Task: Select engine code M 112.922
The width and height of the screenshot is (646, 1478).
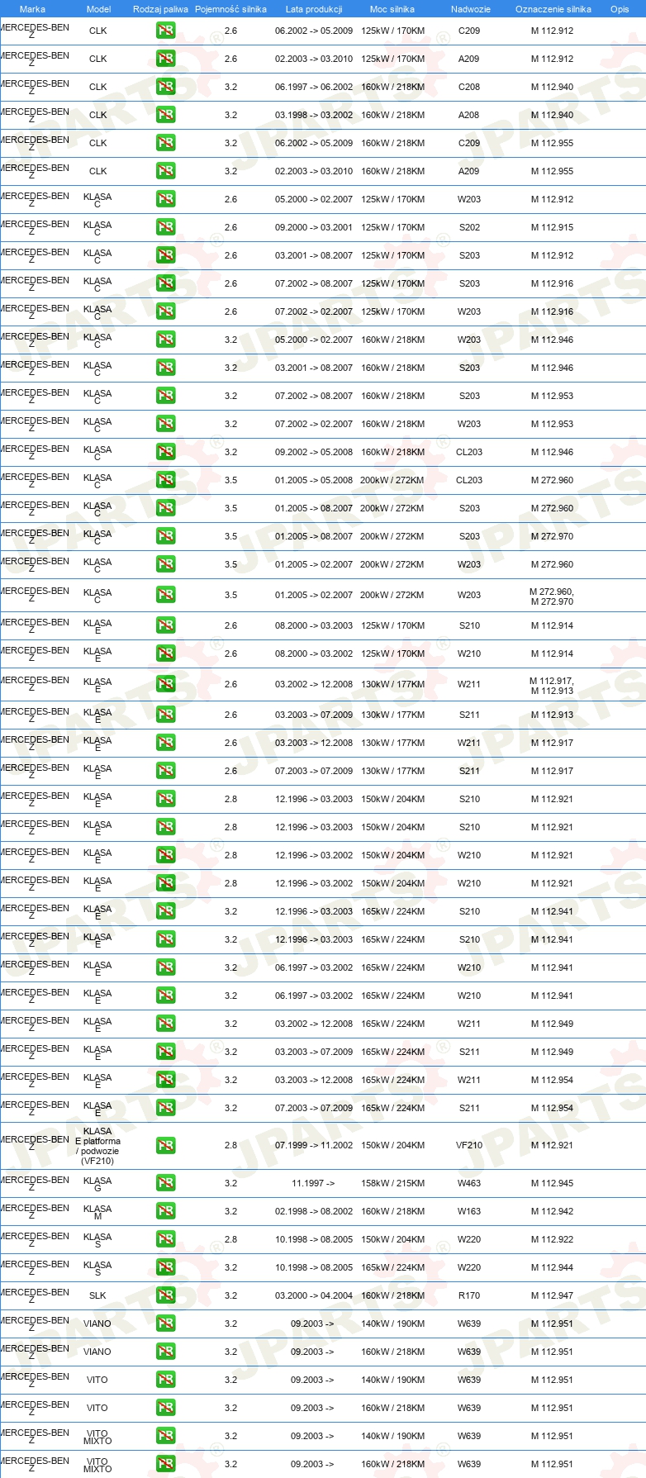Action: [x=552, y=1239]
